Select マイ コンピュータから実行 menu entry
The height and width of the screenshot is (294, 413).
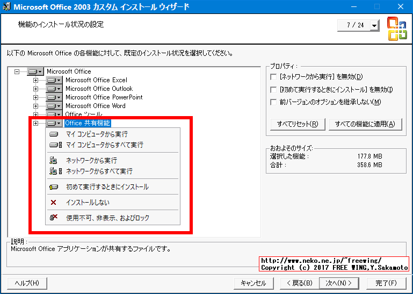coord(113,134)
